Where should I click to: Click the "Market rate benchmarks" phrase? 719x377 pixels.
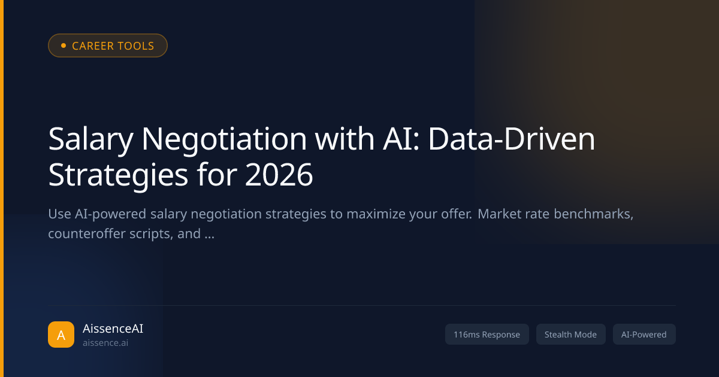555,214
